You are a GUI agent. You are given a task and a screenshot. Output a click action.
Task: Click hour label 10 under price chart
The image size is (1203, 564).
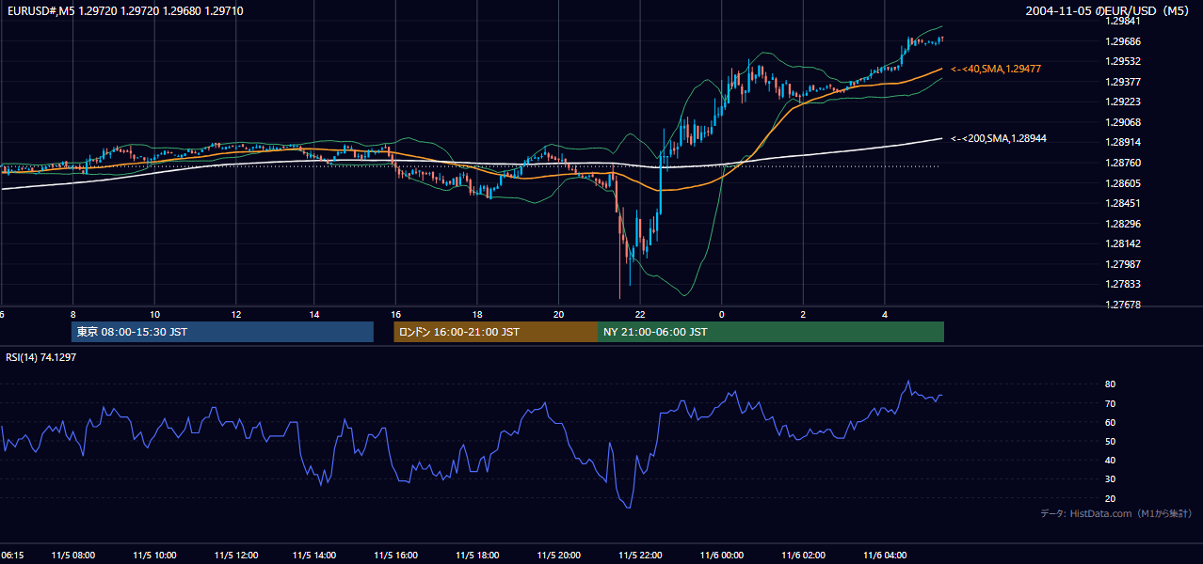[x=154, y=314]
